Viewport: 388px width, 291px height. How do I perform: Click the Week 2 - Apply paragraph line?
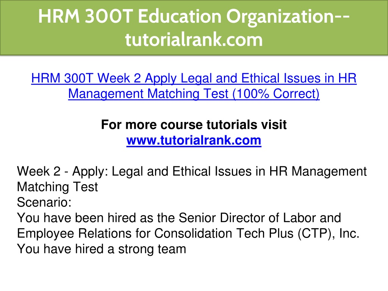tap(192, 172)
